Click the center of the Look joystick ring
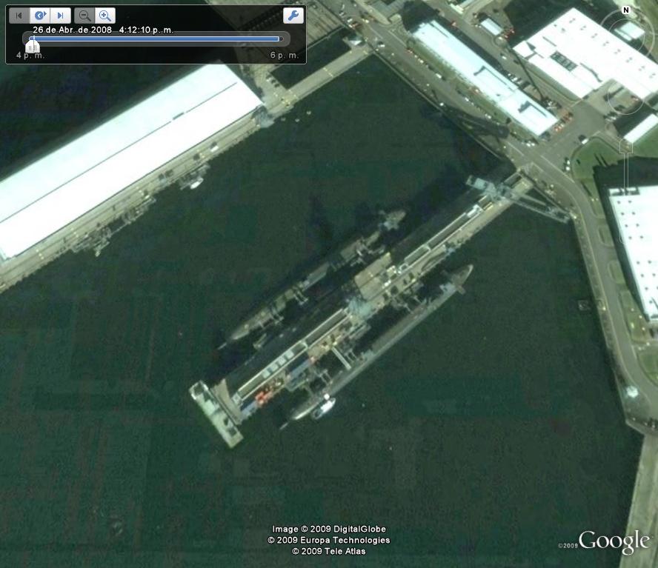658x568 pixels. [x=628, y=35]
